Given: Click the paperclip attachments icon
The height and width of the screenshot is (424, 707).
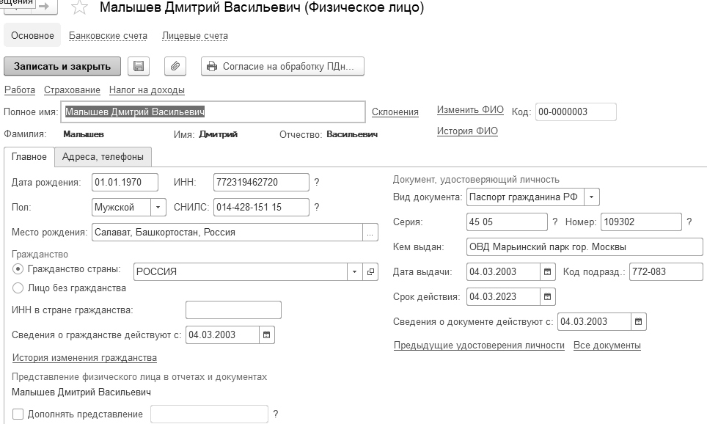Looking at the screenshot, I should coord(175,66).
